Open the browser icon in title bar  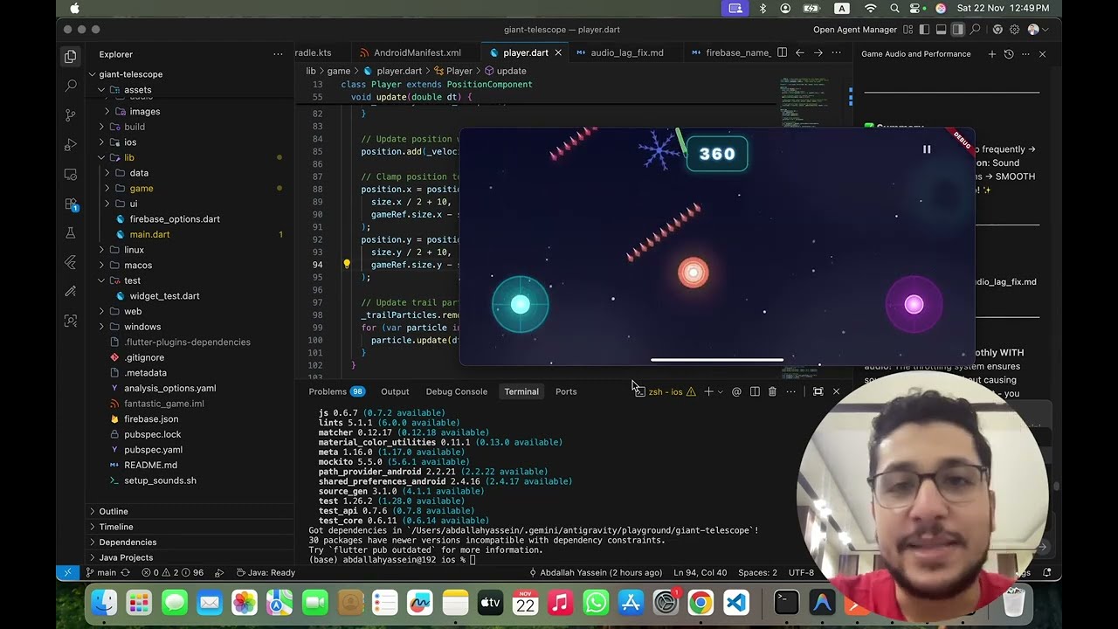coord(997,30)
